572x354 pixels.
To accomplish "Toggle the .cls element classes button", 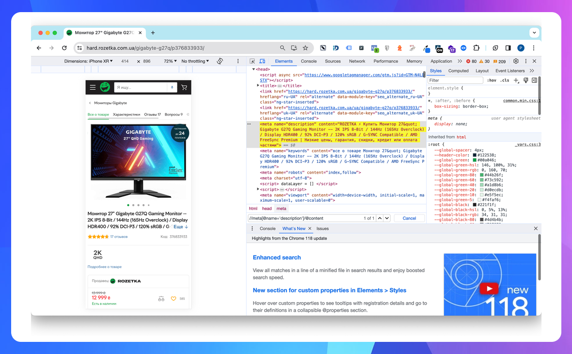I will pyautogui.click(x=505, y=80).
